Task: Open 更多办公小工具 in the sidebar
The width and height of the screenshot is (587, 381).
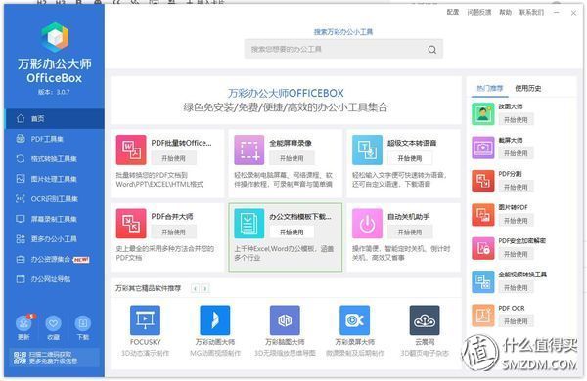Action: pyautogui.click(x=55, y=239)
